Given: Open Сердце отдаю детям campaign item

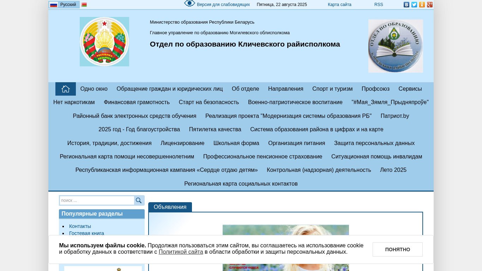Looking at the screenshot, I should click(x=167, y=170).
